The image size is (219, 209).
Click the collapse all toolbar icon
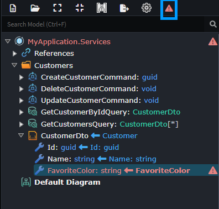click(x=80, y=8)
